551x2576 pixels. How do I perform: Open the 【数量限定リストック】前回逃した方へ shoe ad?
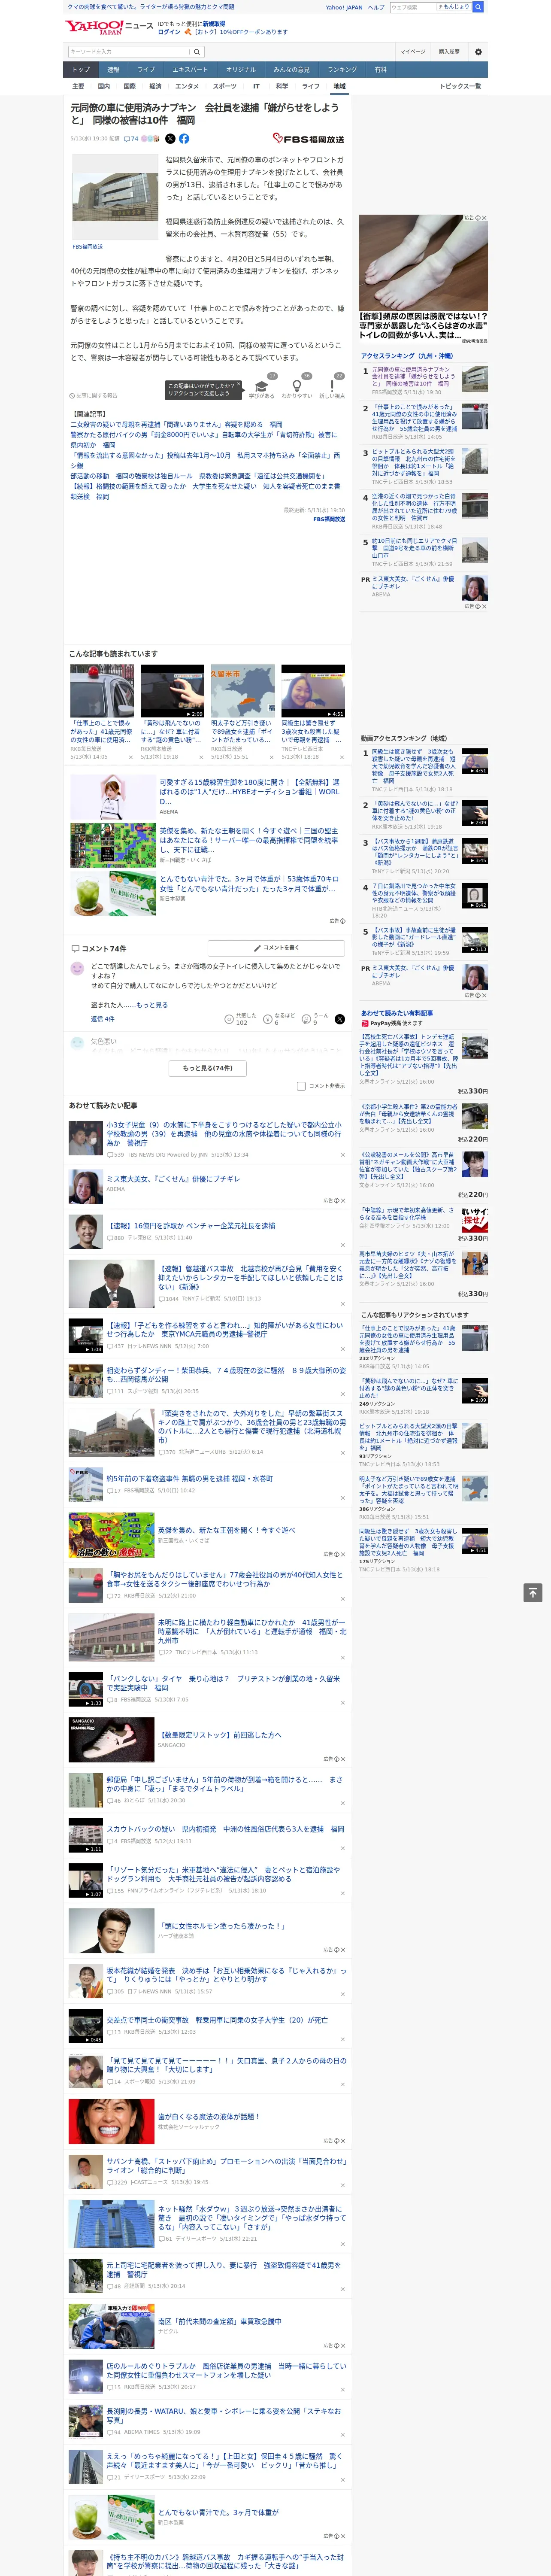[x=220, y=1735]
